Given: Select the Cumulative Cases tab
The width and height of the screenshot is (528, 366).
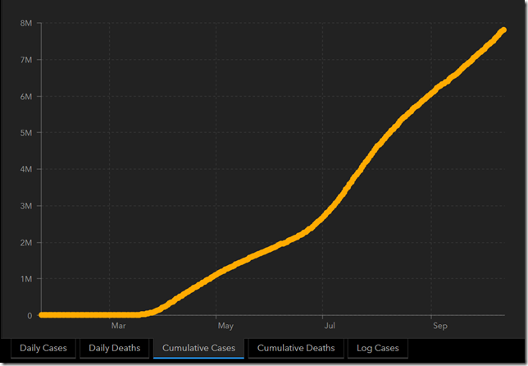Looking at the screenshot, I should pos(198,348).
